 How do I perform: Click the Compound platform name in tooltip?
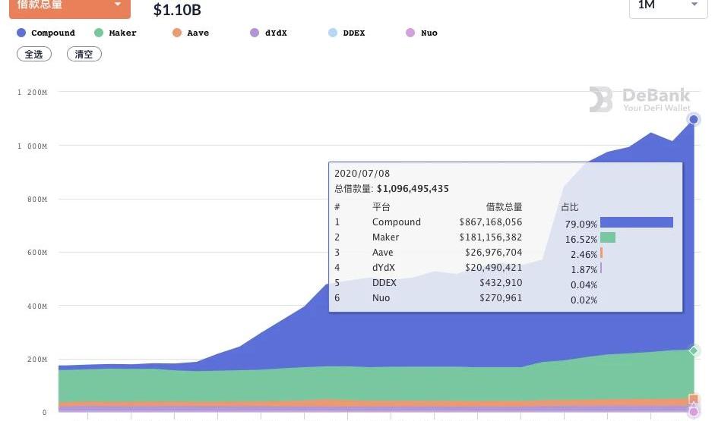397,222
